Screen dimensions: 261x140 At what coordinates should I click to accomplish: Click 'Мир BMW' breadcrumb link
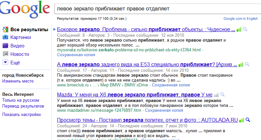coord(110,85)
